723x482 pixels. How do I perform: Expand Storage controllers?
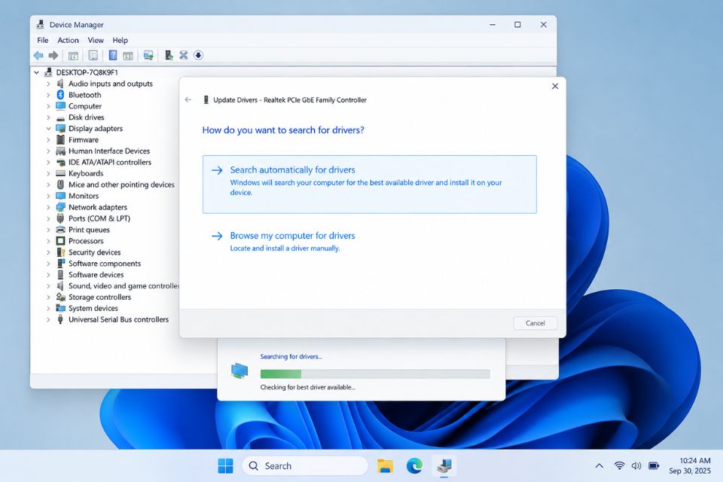(x=48, y=297)
